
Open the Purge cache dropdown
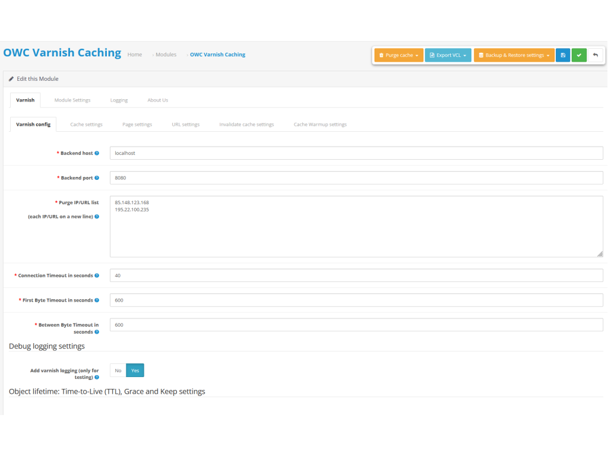pyautogui.click(x=398, y=55)
